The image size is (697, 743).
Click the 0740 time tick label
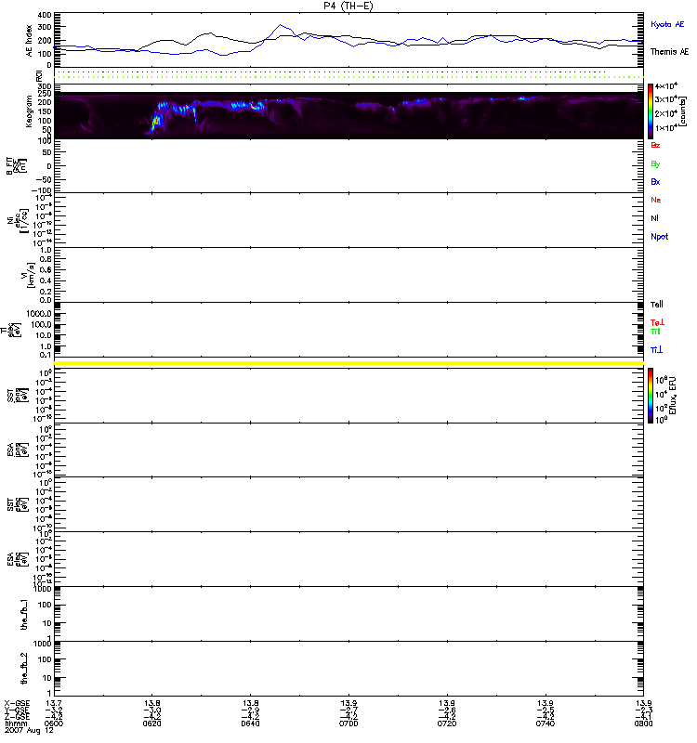pyautogui.click(x=546, y=723)
